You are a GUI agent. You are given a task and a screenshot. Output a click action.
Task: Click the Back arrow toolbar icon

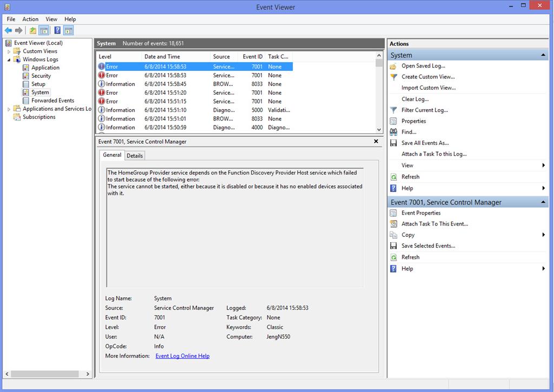(x=8, y=30)
